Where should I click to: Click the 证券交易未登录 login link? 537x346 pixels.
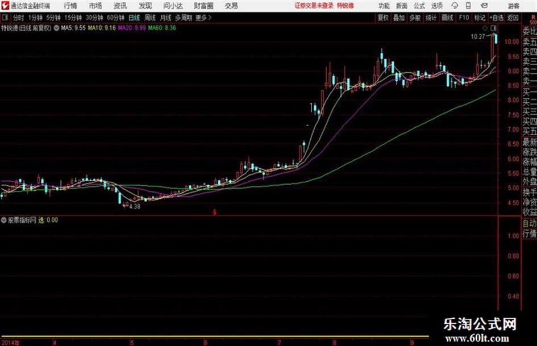[x=314, y=6]
